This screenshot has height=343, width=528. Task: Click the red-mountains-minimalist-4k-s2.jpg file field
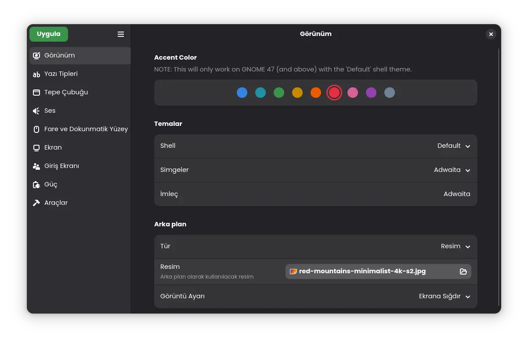[378, 272]
